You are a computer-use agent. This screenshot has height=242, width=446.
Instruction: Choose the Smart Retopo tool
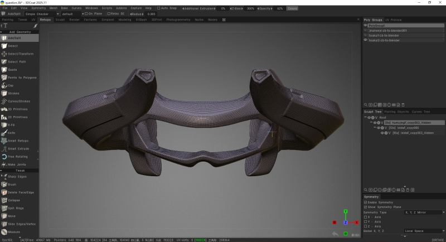click(17, 141)
